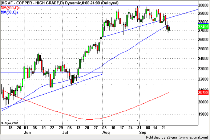This screenshot has height=140, width=210.
Task: Open the www.esignal.com published-by link
Action: 194,137
